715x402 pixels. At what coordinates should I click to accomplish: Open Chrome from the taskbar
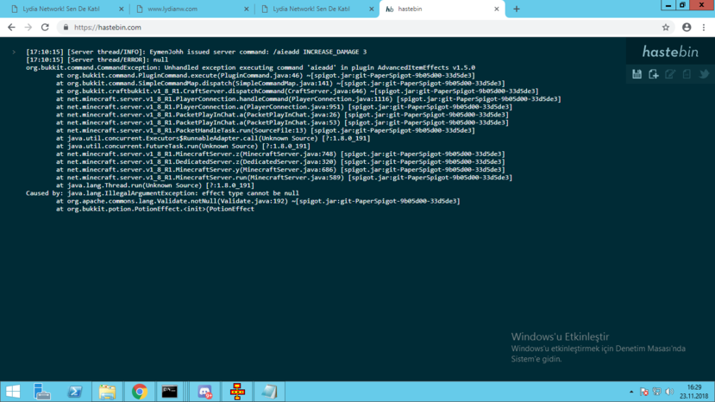pyautogui.click(x=140, y=392)
